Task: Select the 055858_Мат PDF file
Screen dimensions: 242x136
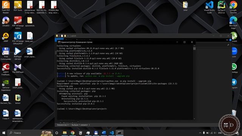Action: coord(54,7)
